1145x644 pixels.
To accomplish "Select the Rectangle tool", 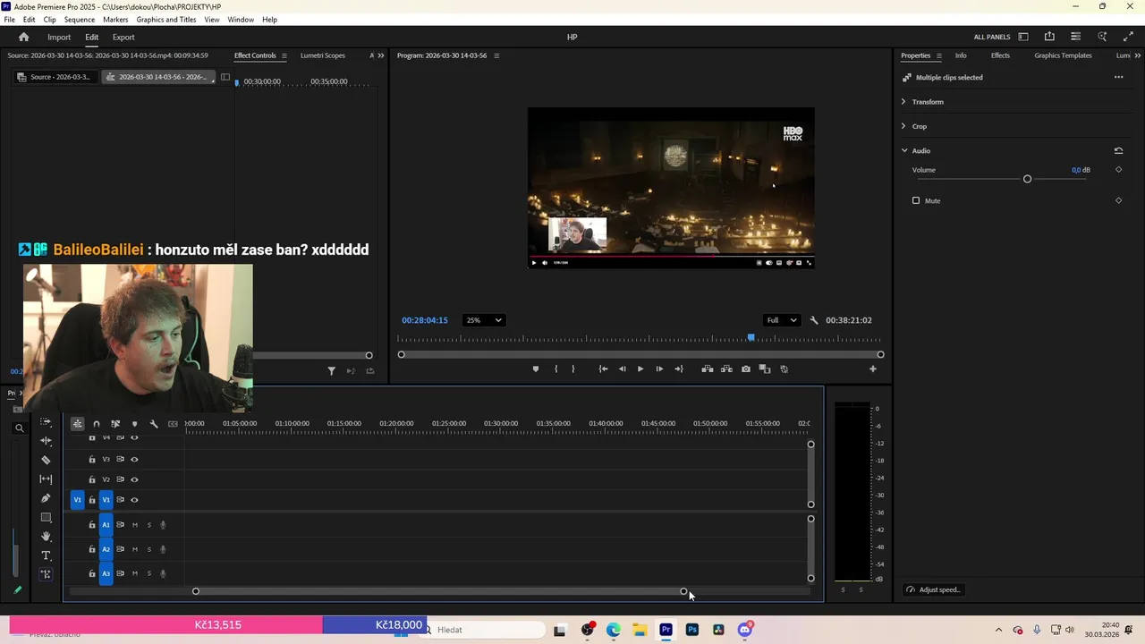I will [46, 518].
